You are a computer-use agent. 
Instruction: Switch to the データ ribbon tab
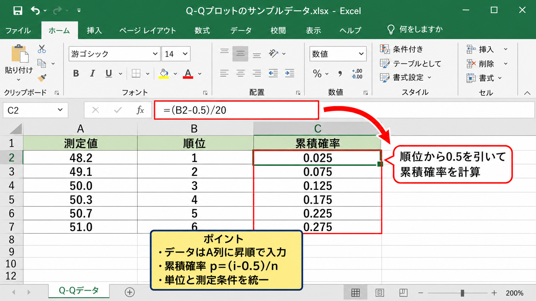coord(241,30)
